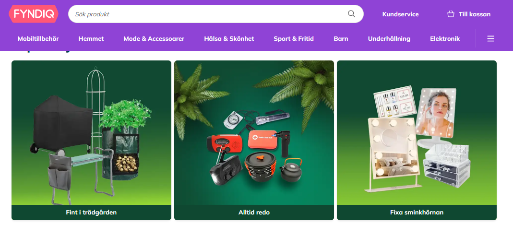Image resolution: width=513 pixels, height=225 pixels.
Task: Open Mode & Accessoarer category
Action: [154, 39]
